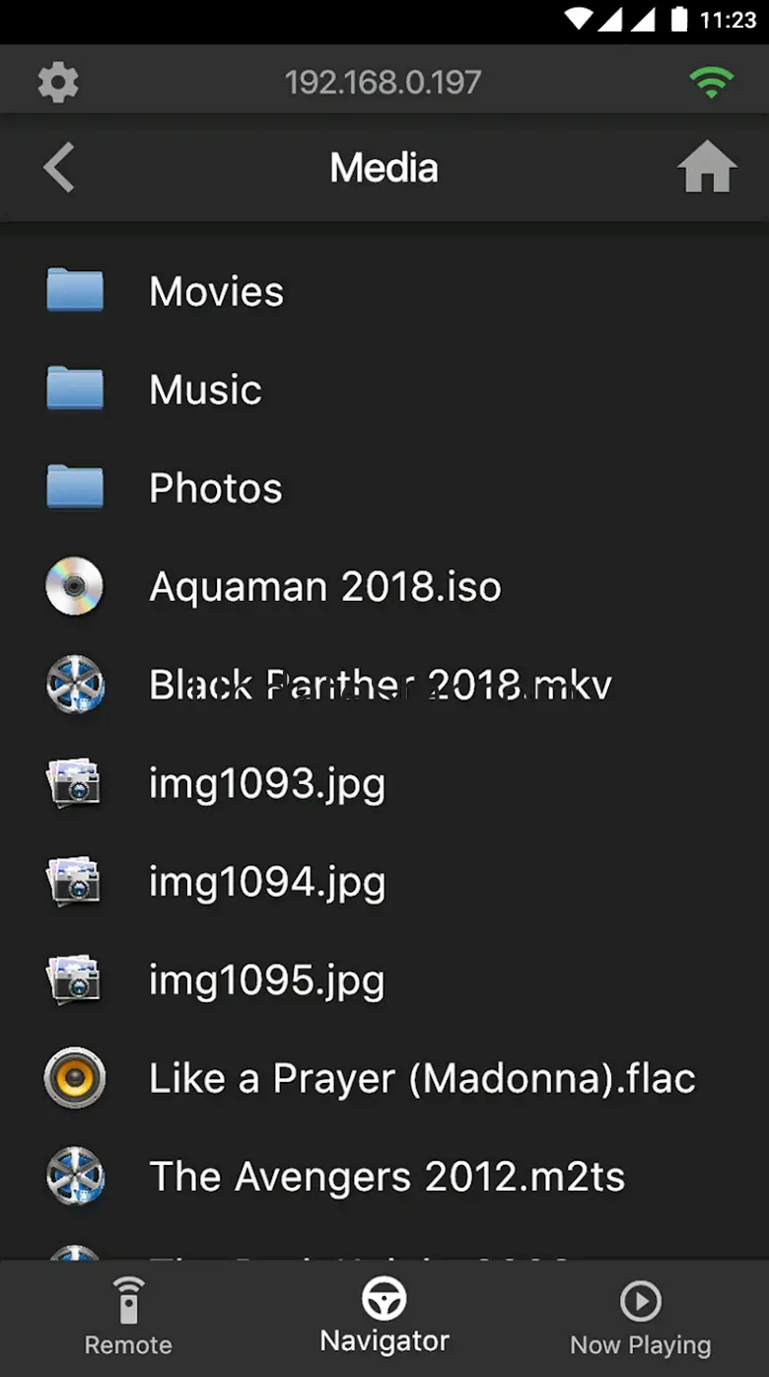Click the camera icon beside img1094.jpg
This screenshot has height=1377, width=769.
[74, 882]
